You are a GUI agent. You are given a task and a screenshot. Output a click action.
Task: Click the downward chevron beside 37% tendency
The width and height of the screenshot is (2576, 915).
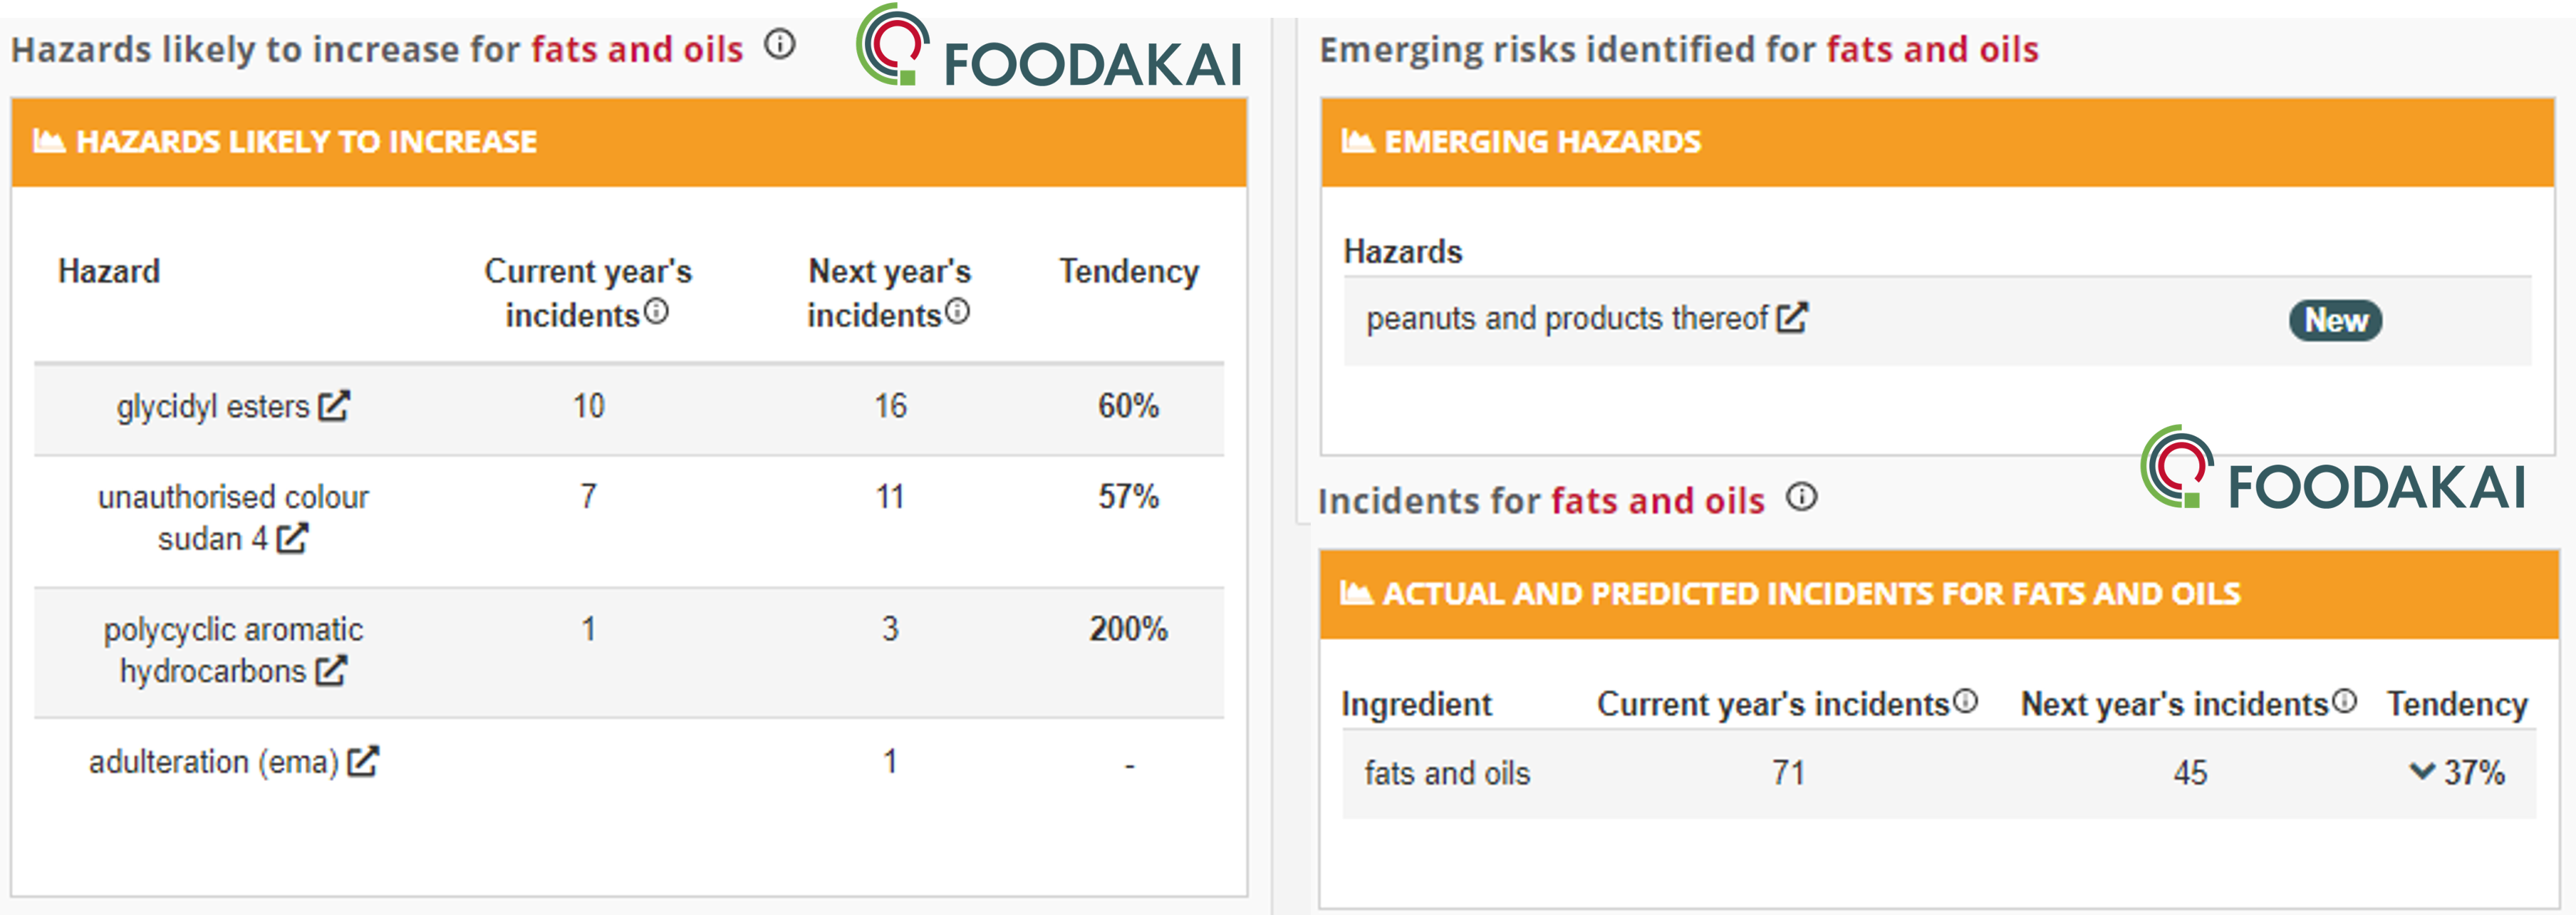click(x=2421, y=771)
